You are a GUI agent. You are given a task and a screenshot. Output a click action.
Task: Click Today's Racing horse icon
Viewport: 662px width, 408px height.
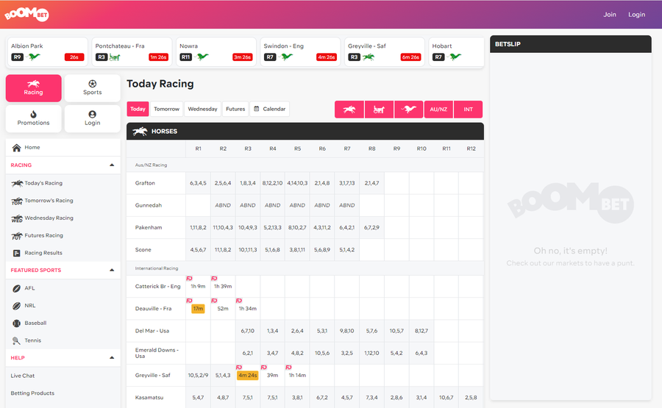click(17, 183)
